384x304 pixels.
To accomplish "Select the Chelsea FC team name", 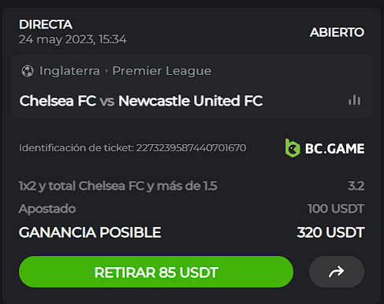I will click(x=58, y=101).
